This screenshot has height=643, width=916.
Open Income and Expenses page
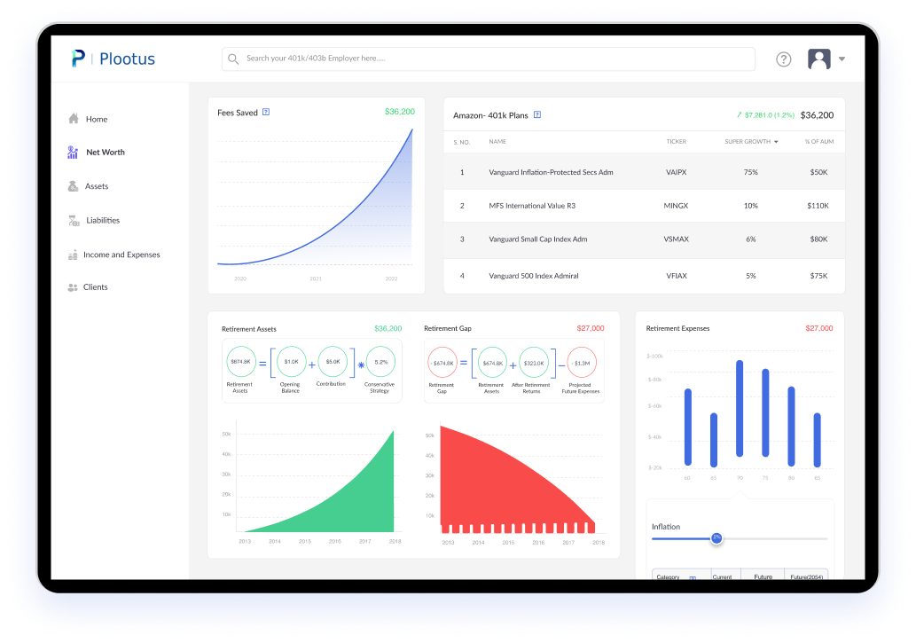[121, 255]
